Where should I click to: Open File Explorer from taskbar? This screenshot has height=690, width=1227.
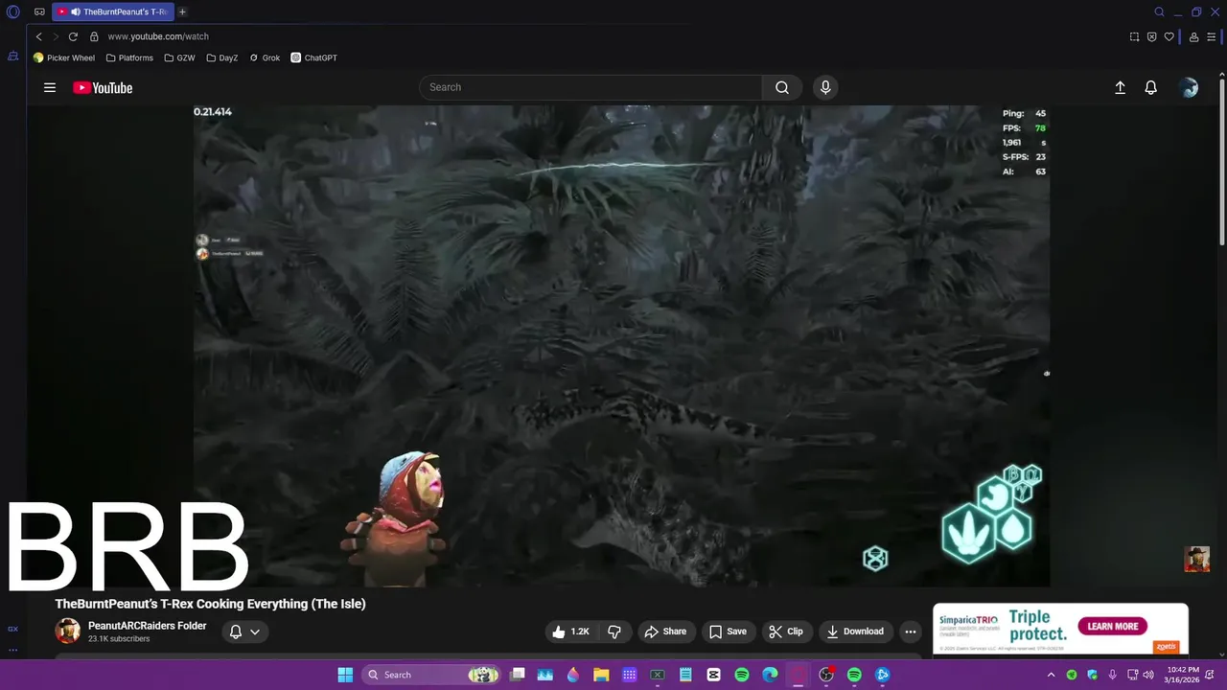601,675
